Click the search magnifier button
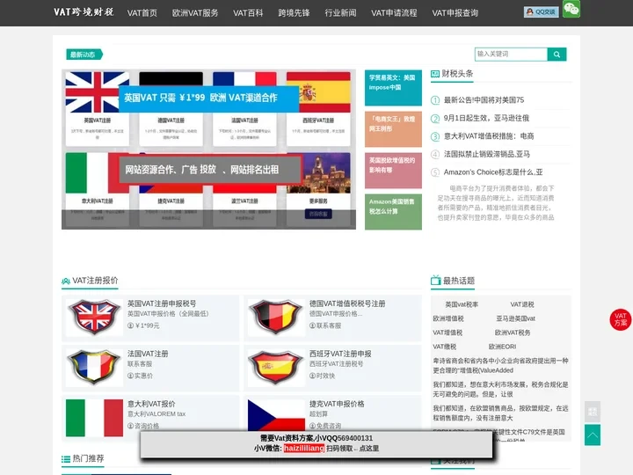 point(557,55)
